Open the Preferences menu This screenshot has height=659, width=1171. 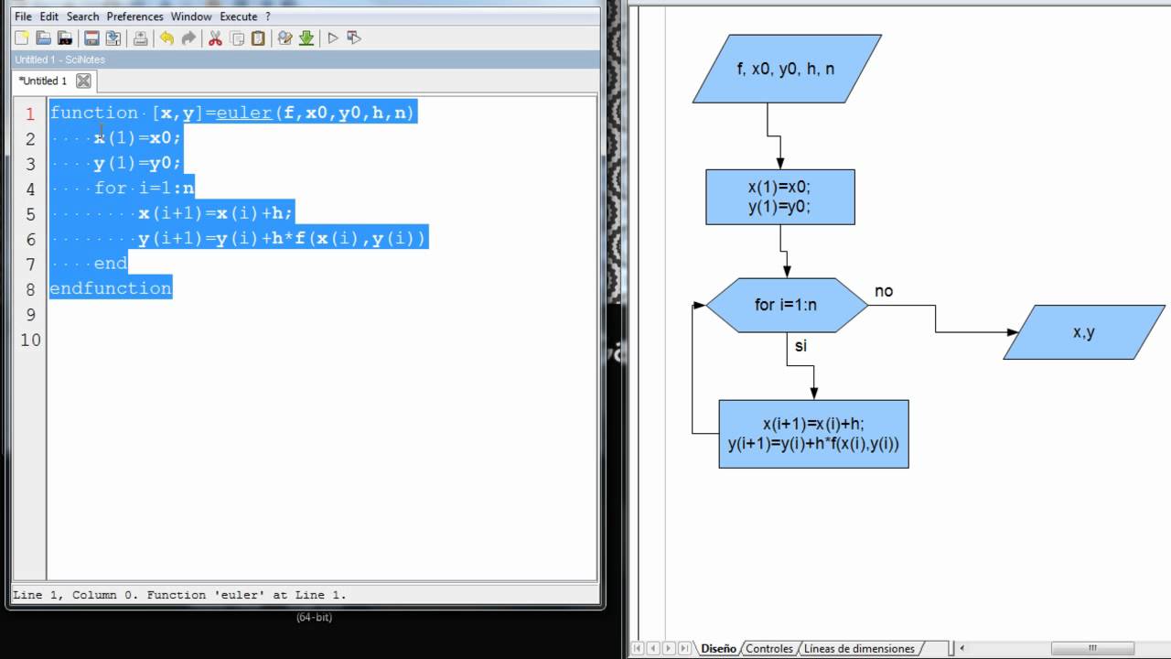pos(135,16)
